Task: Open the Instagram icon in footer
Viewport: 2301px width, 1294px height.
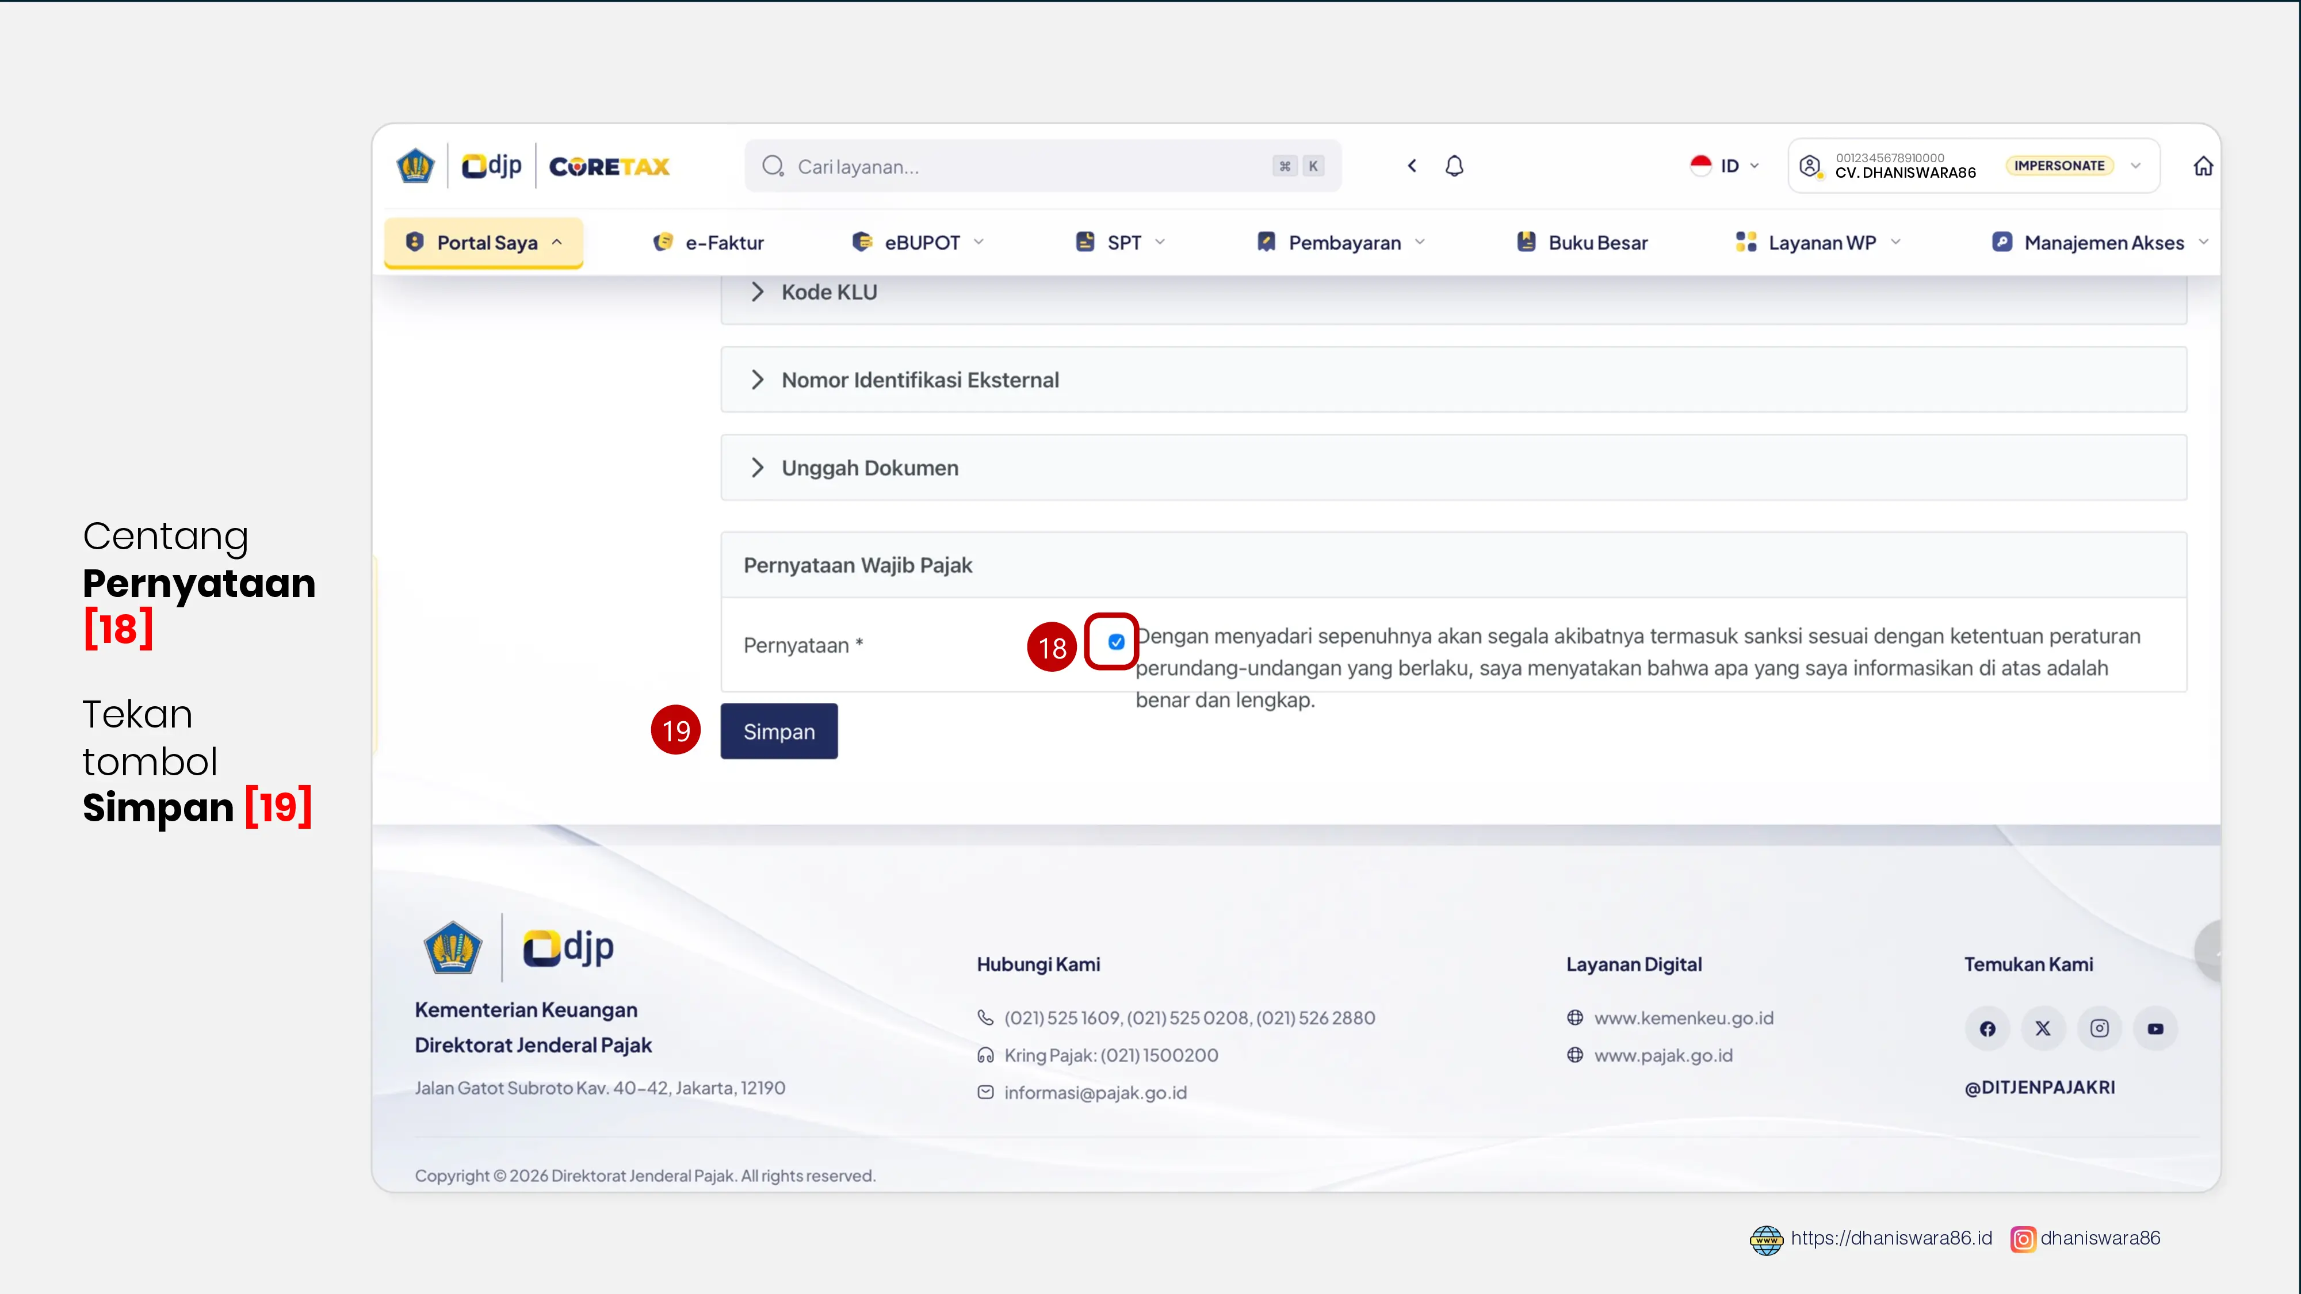Action: [2099, 1029]
